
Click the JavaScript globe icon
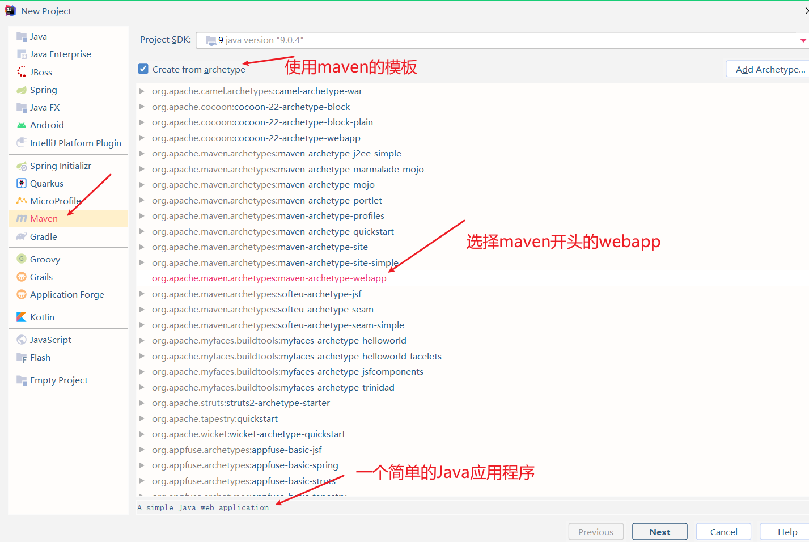click(x=22, y=340)
